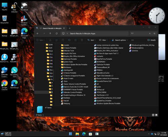Select PINBALL file
Viewport: 168px width, 137px height.
[98, 70]
